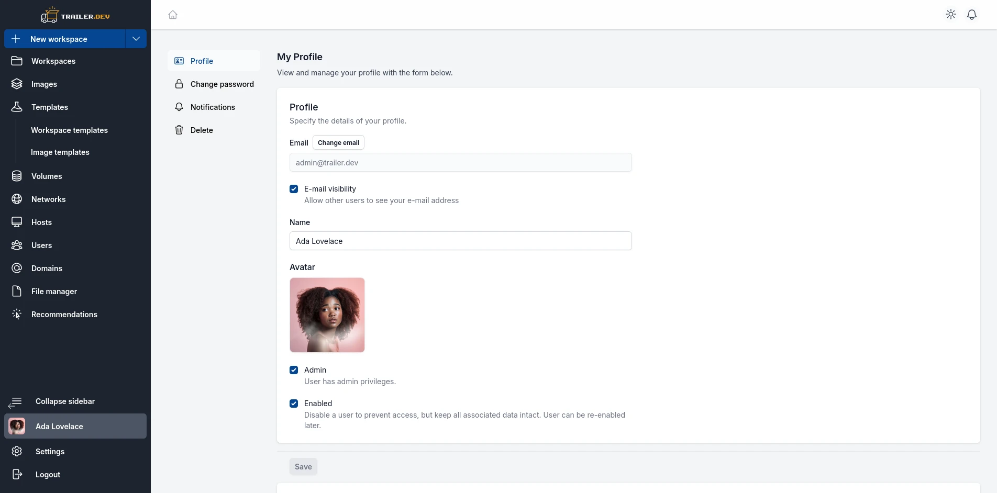Open the Workspaces menu label
The width and height of the screenshot is (997, 493).
click(53, 61)
